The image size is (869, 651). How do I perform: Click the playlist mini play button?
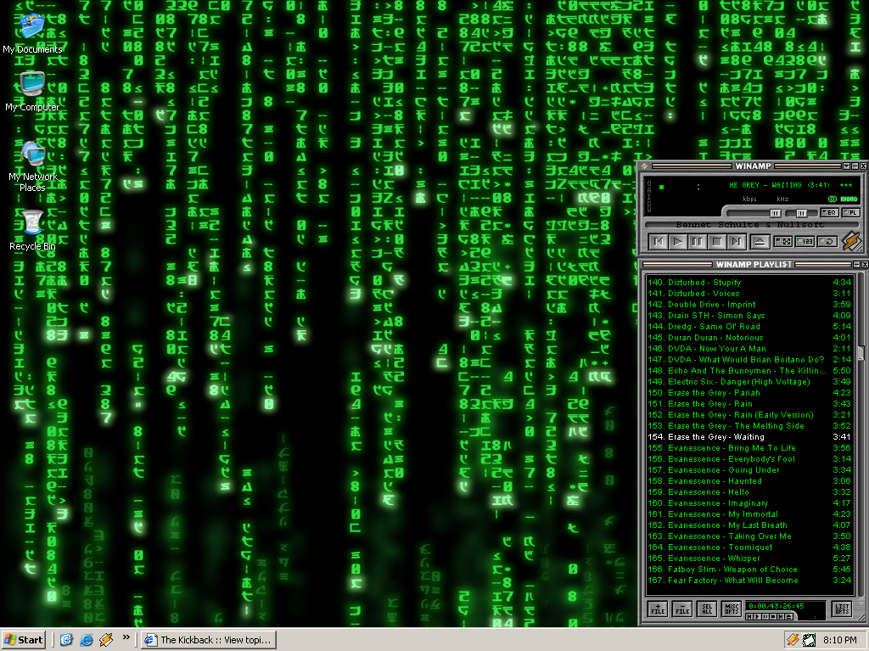[x=758, y=616]
